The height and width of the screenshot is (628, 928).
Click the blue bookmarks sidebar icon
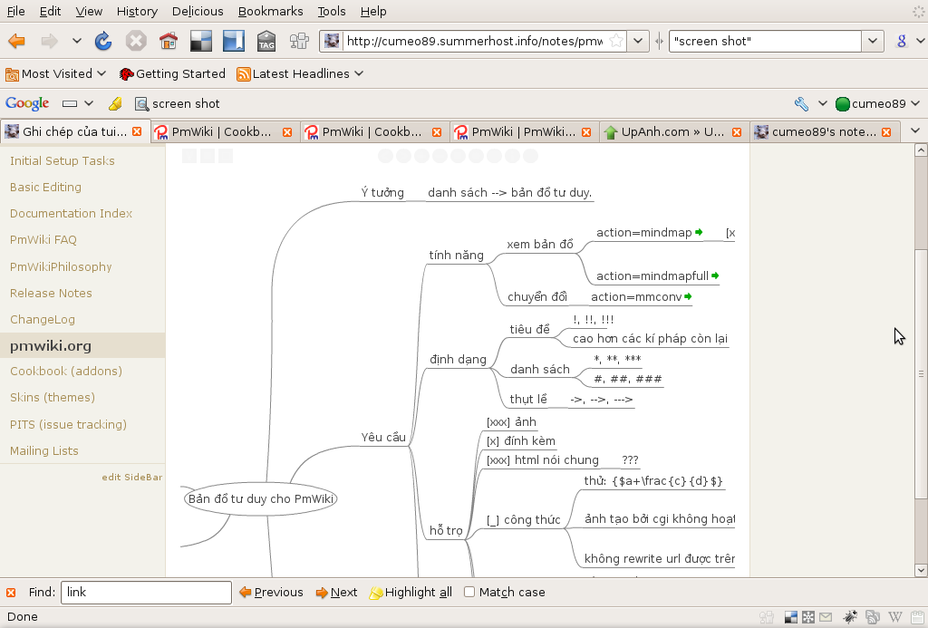(234, 41)
